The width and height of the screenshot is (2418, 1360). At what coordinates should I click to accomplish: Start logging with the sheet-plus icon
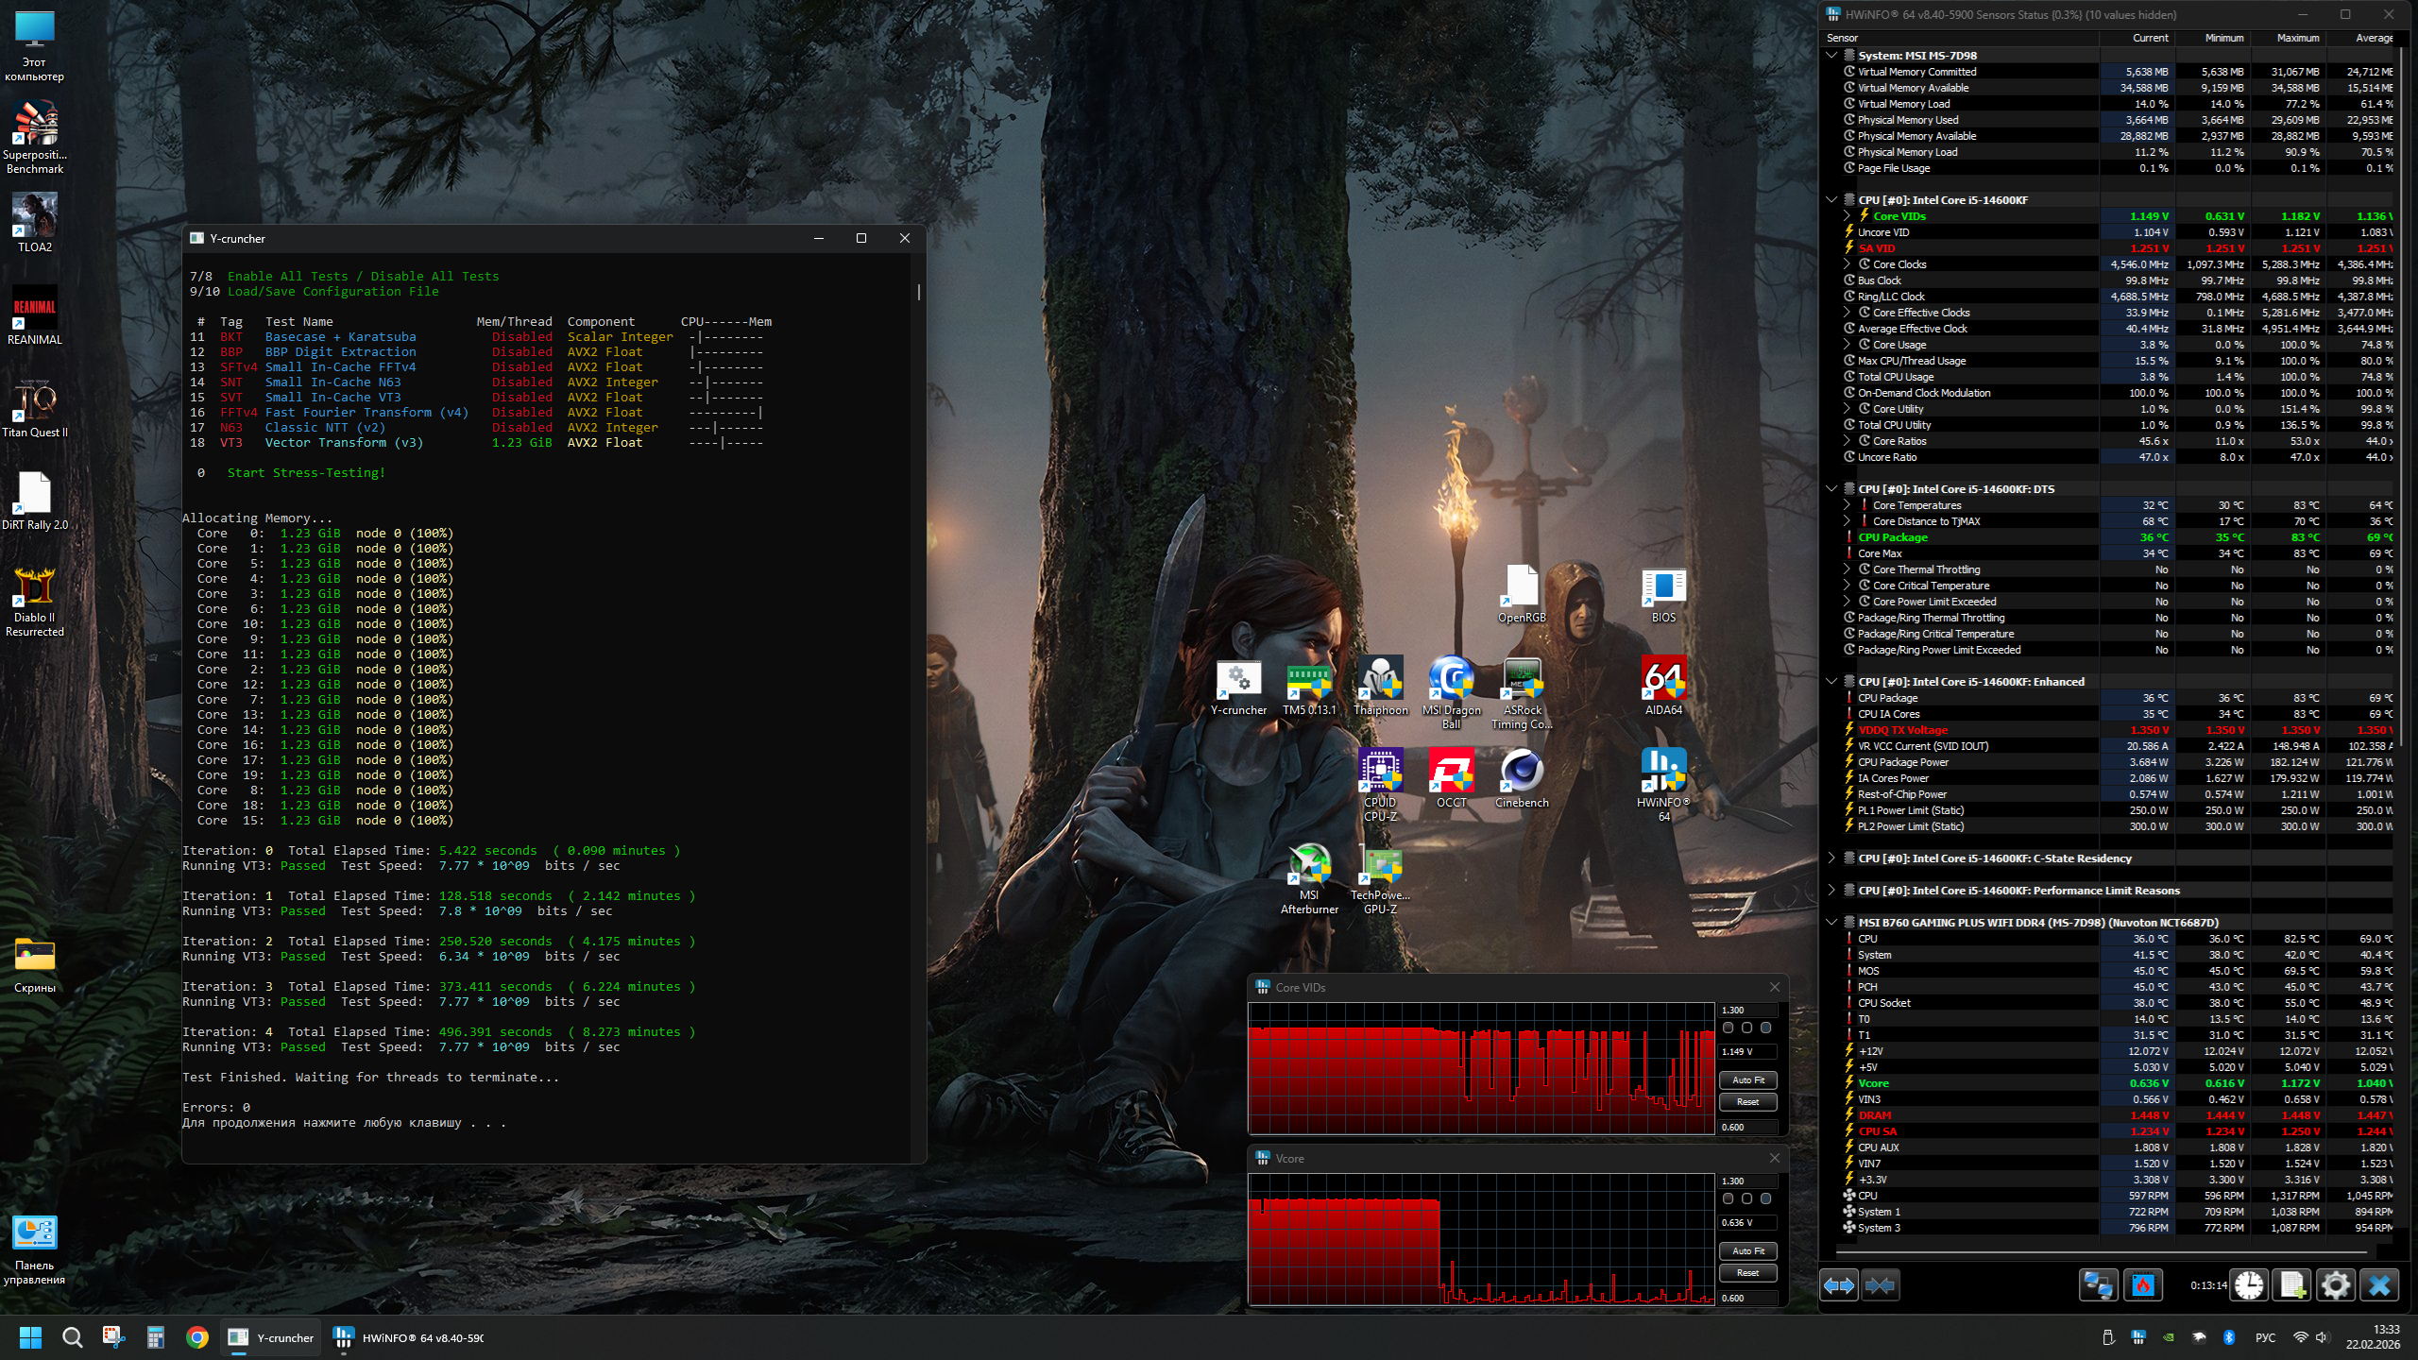tap(2292, 1285)
